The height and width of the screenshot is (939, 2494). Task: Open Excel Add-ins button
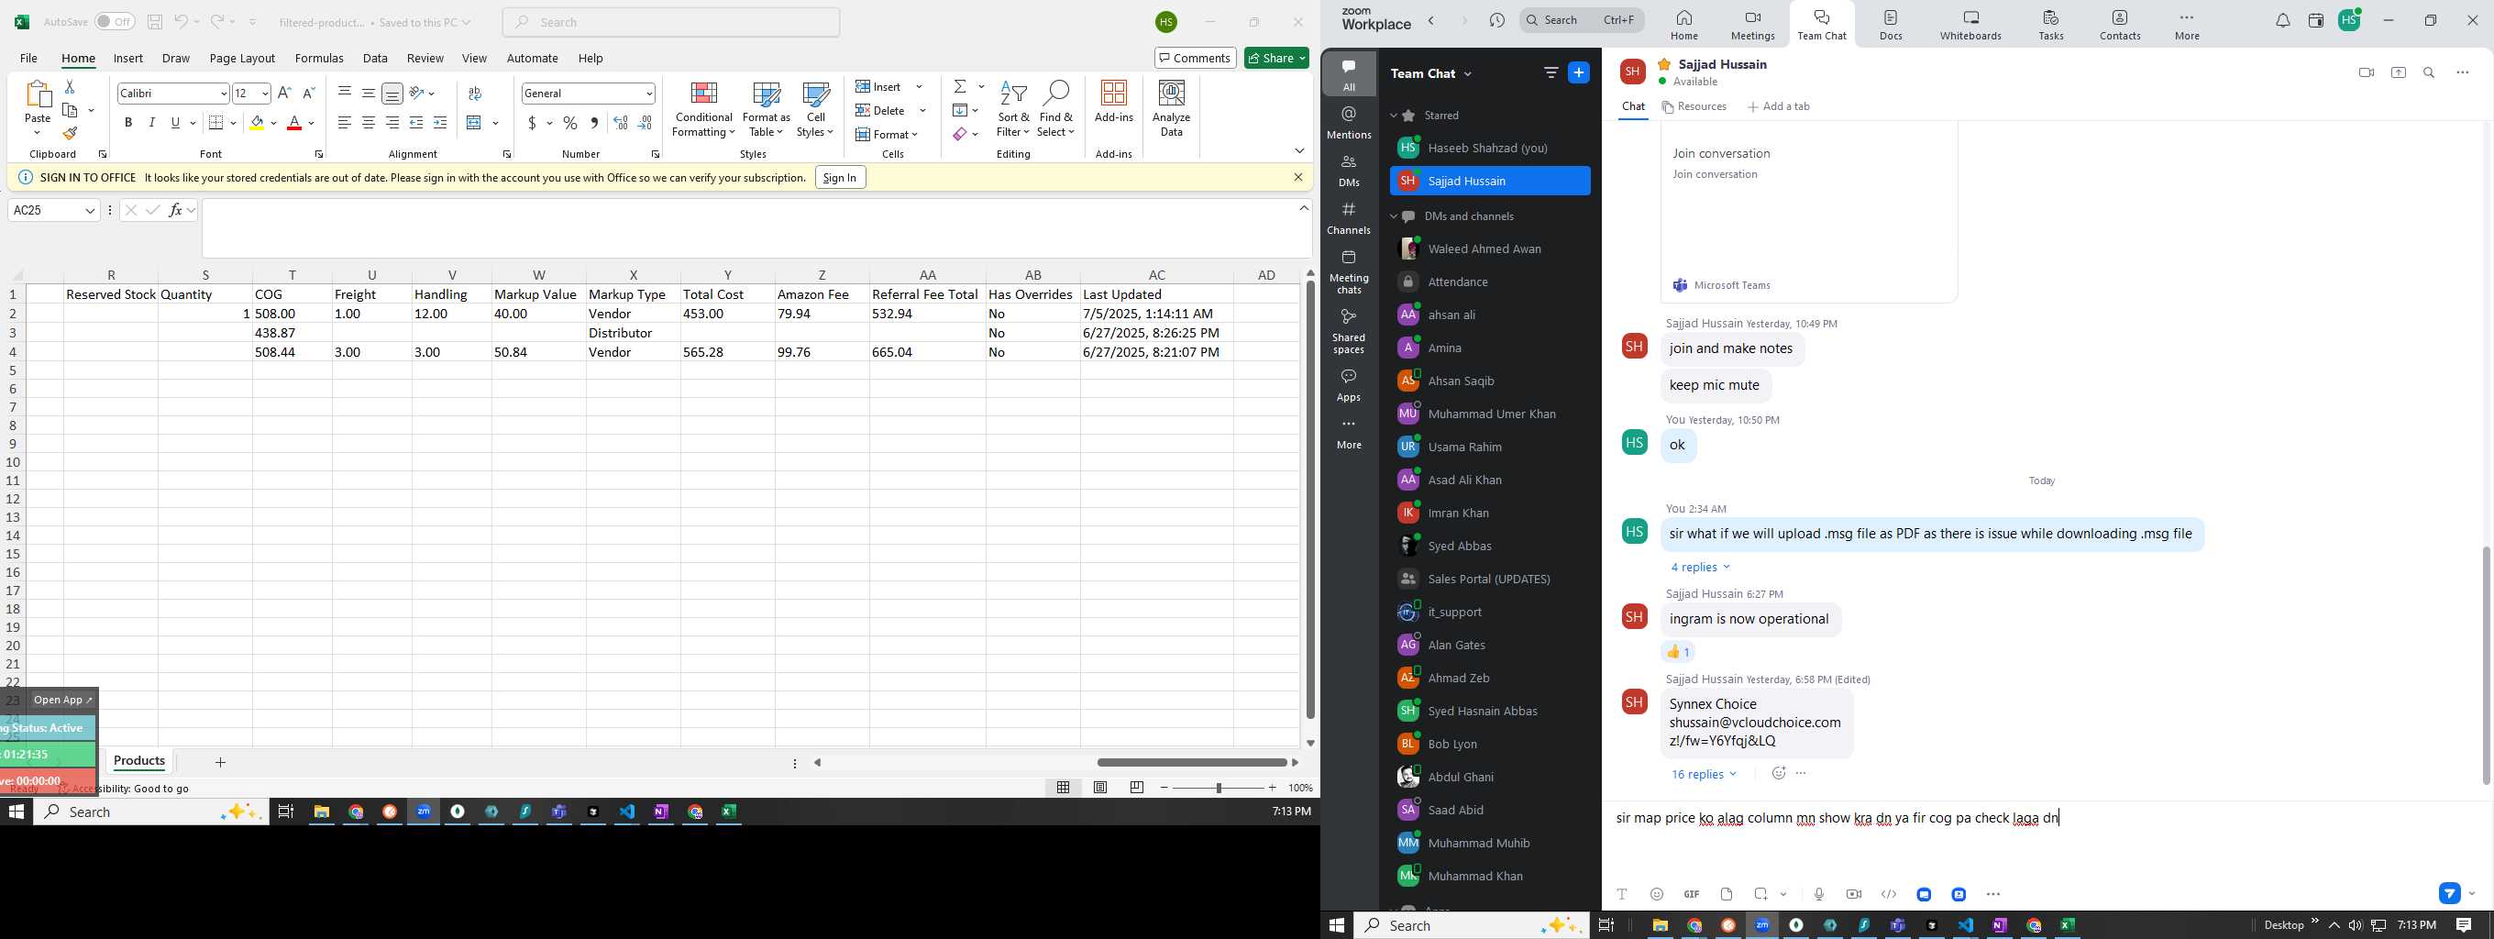(1113, 102)
